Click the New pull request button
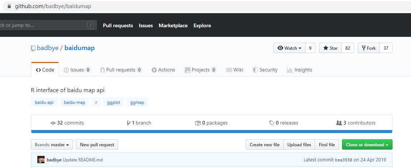This screenshot has width=411, height=168. (x=97, y=145)
